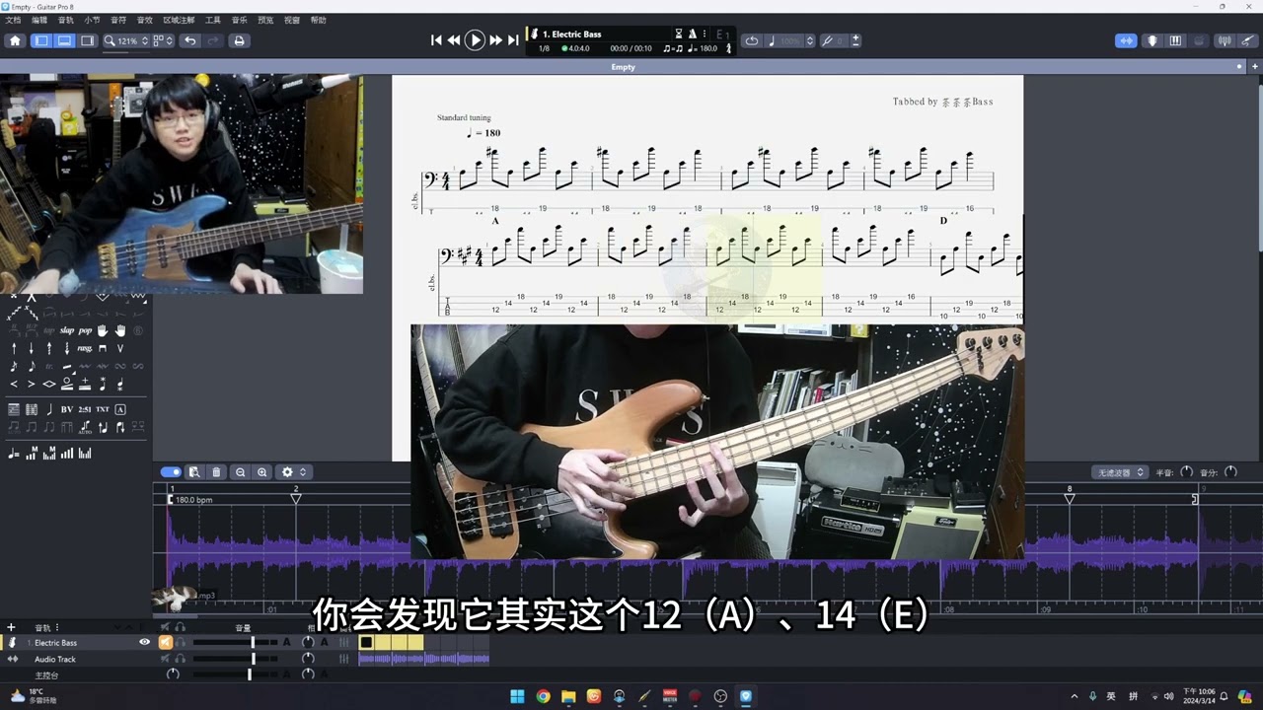Image resolution: width=1263 pixels, height=710 pixels.
Task: Zoom in the audio waveform
Action: [262, 472]
